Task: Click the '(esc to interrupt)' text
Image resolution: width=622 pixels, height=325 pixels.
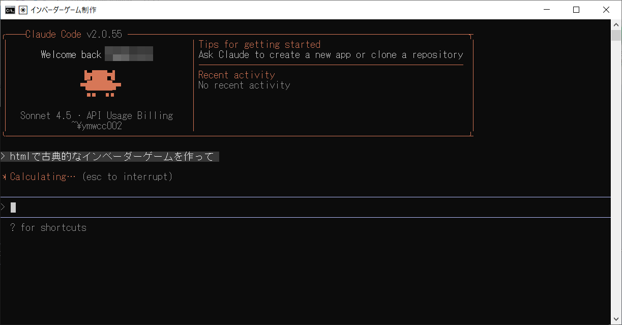Action: point(127,177)
